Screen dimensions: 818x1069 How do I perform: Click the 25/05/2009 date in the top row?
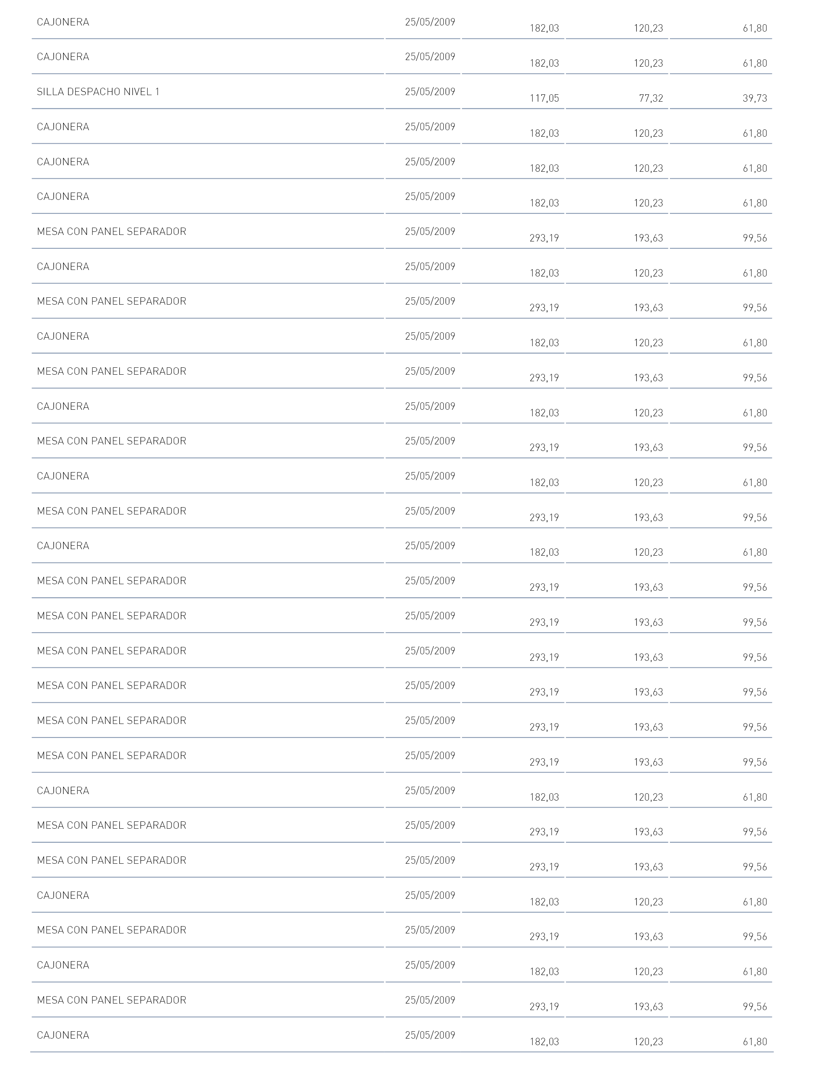tap(430, 22)
